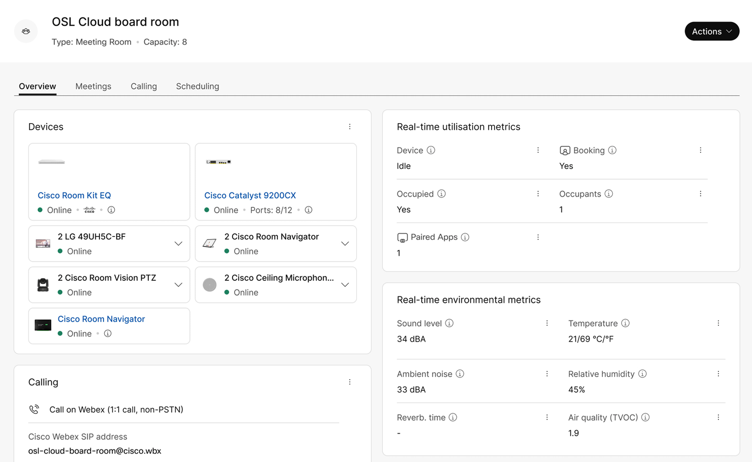This screenshot has width=752, height=462.
Task: Switch to the Meetings tab
Action: pos(93,86)
